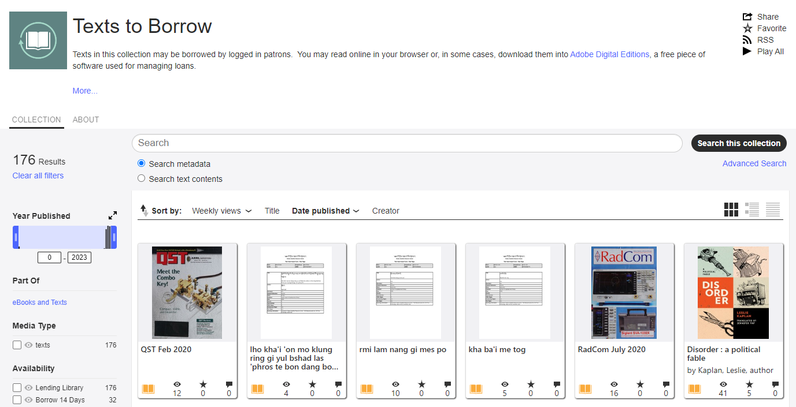796x407 pixels.
Task: Click the Search this collection button
Action: [738, 143]
